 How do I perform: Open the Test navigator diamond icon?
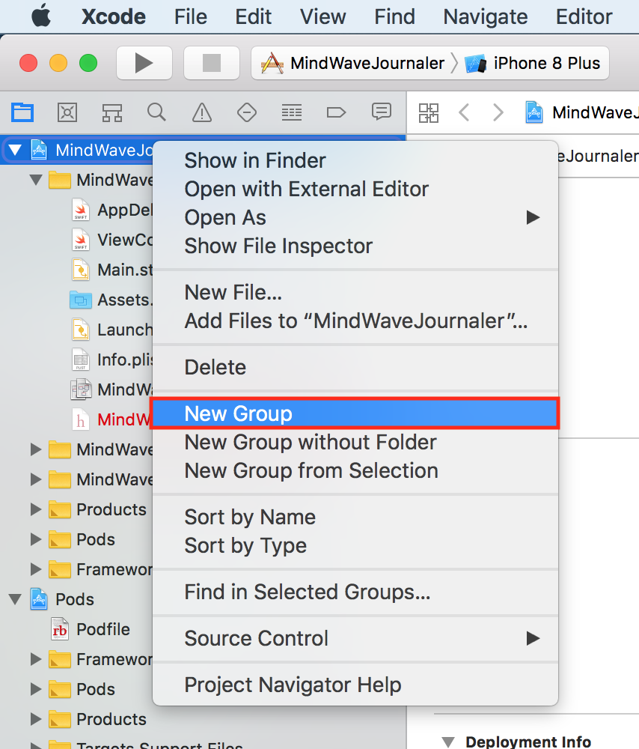(246, 112)
